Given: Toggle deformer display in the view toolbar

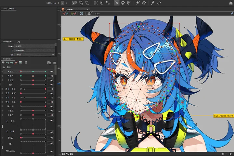Looking at the screenshot, I should (65, 14).
